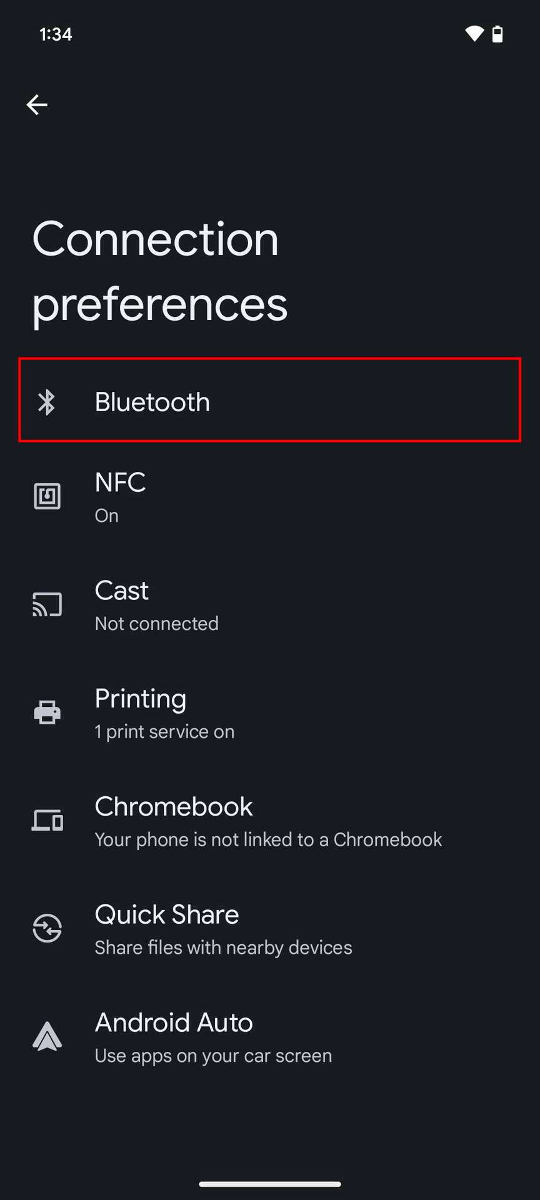The width and height of the screenshot is (540, 1200).
Task: Open Android Auto settings
Action: pyautogui.click(x=174, y=1023)
